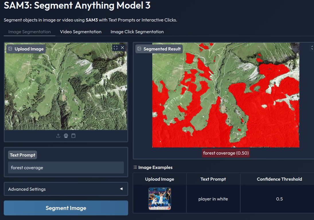This screenshot has width=314, height=220.
Task: Click image icon beside Segmented Result label
Action: [139, 49]
